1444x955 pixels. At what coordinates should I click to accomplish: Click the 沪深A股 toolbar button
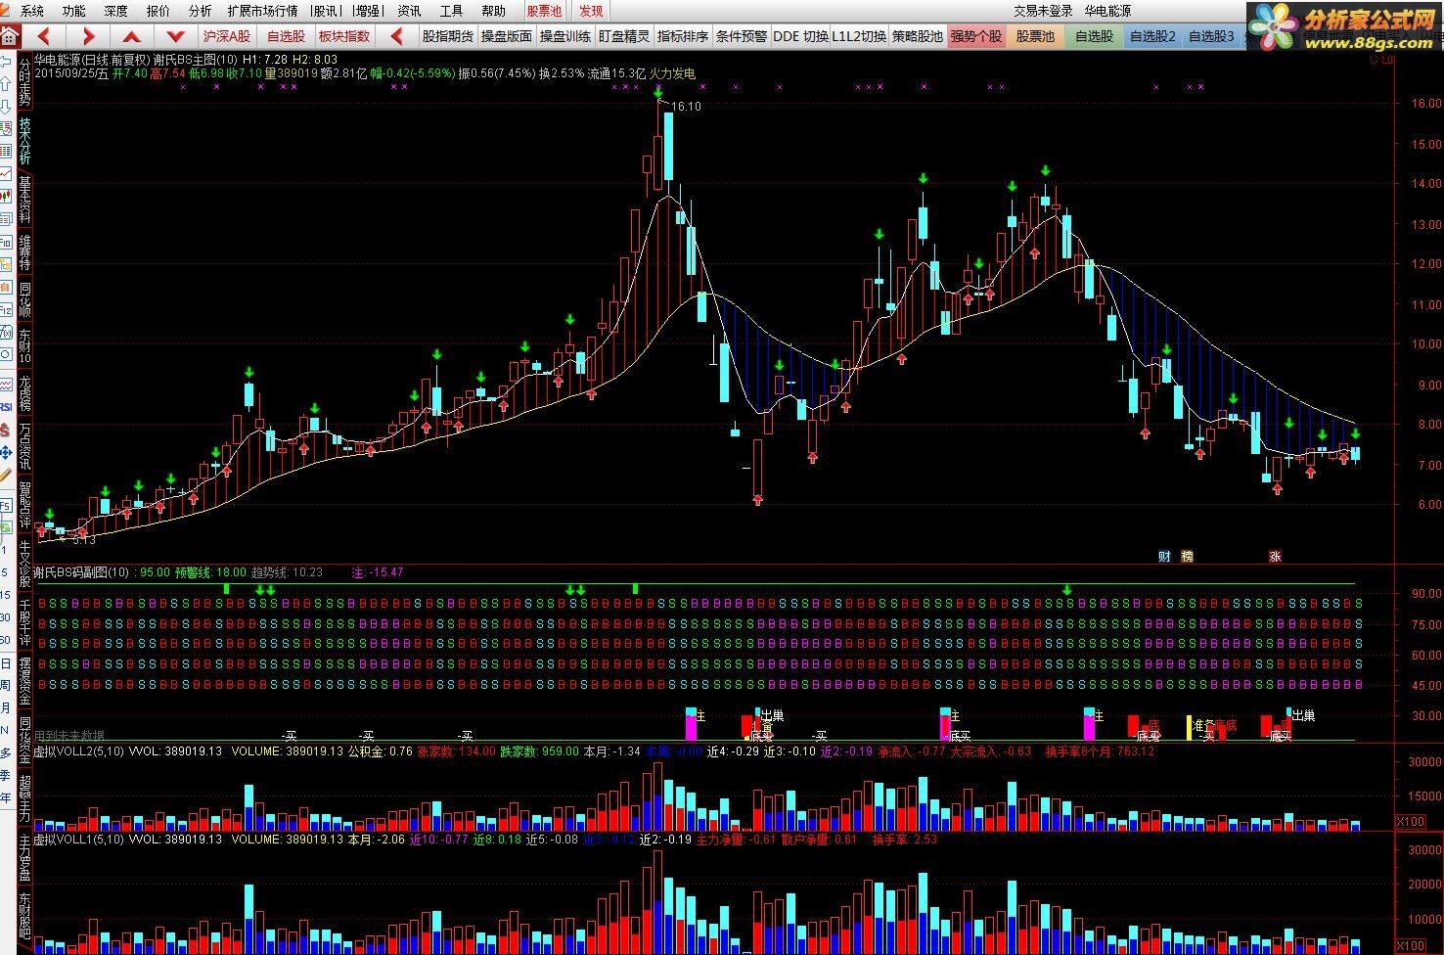click(227, 36)
